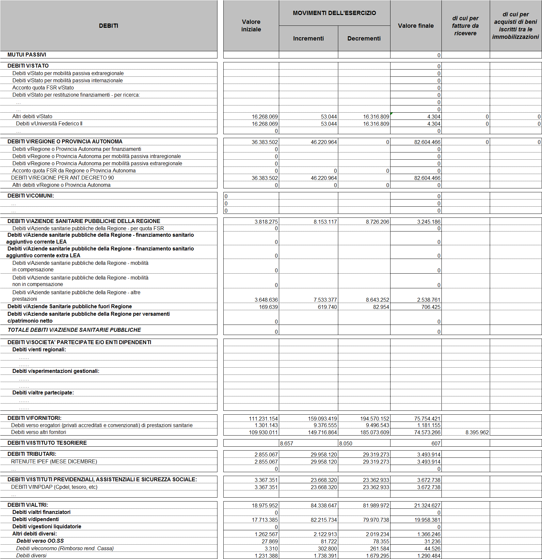Select INPDAP incrementi 23.668.320
The width and height of the screenshot is (542, 559).
tap(324, 487)
